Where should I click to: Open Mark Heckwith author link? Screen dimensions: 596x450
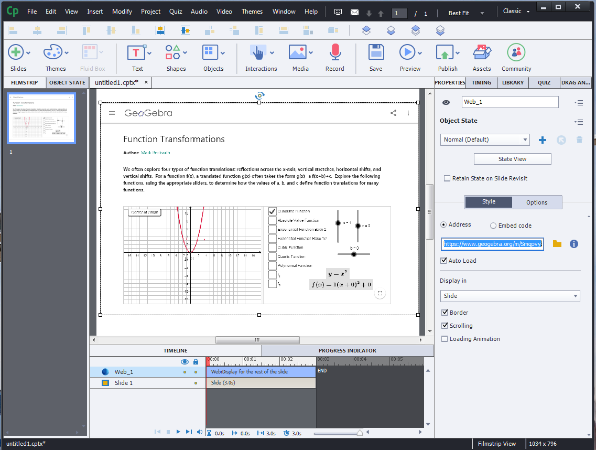click(x=156, y=153)
